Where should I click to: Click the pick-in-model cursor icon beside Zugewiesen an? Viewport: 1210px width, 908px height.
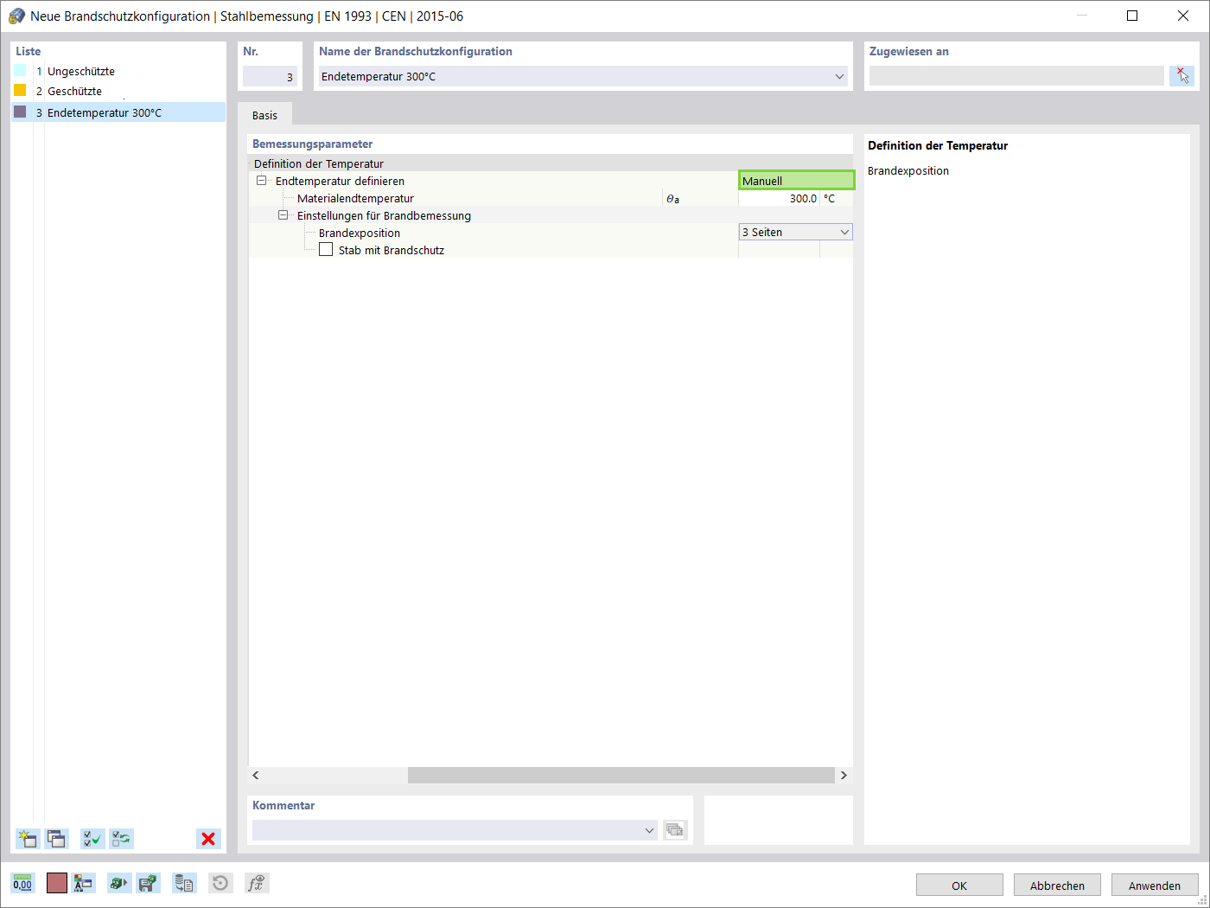pos(1182,76)
